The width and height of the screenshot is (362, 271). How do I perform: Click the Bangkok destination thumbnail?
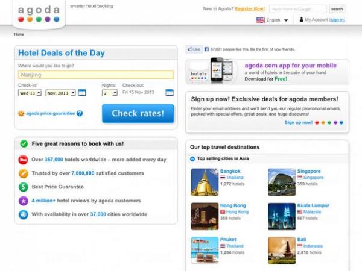(x=205, y=182)
